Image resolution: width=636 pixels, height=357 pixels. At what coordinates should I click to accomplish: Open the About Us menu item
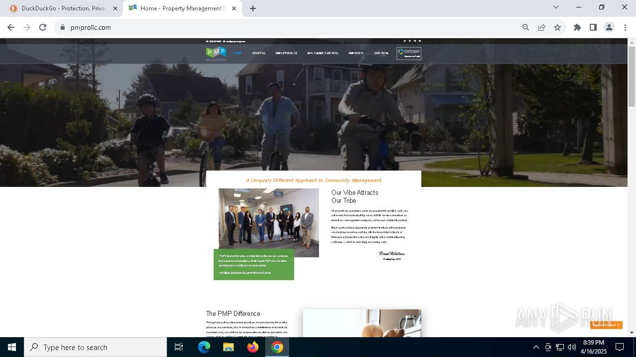coord(258,53)
